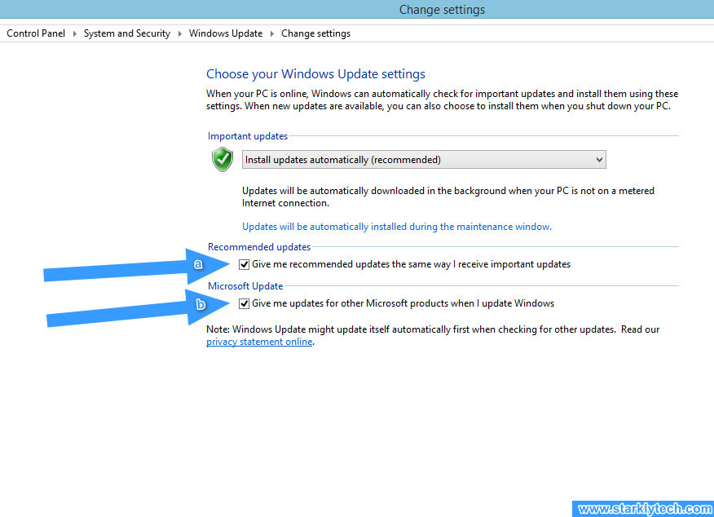The width and height of the screenshot is (714, 517).
Task: Disable updates for other Microsoft products
Action: 244,303
